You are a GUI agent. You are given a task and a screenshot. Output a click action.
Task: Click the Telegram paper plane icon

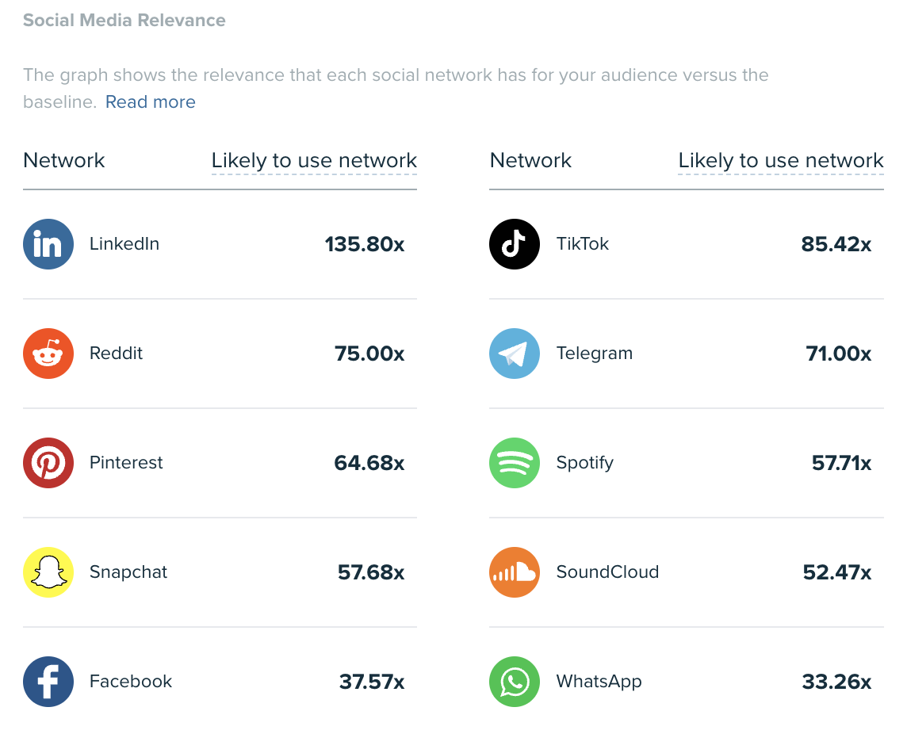tap(515, 354)
